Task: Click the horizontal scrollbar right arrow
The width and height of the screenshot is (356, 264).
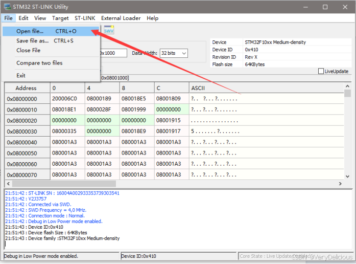Action: pyautogui.click(x=340, y=184)
